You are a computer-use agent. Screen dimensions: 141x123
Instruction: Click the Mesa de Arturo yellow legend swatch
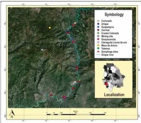click(98, 45)
